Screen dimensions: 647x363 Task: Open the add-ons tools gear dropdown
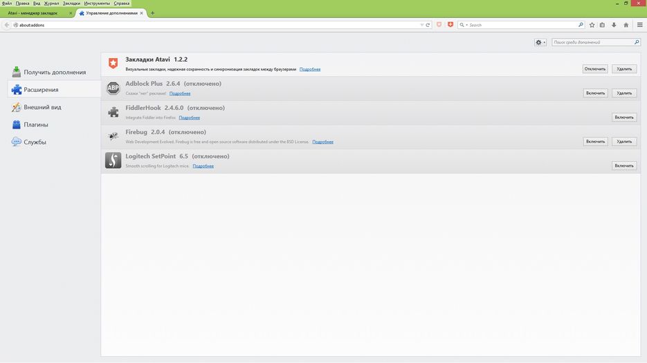click(x=540, y=42)
